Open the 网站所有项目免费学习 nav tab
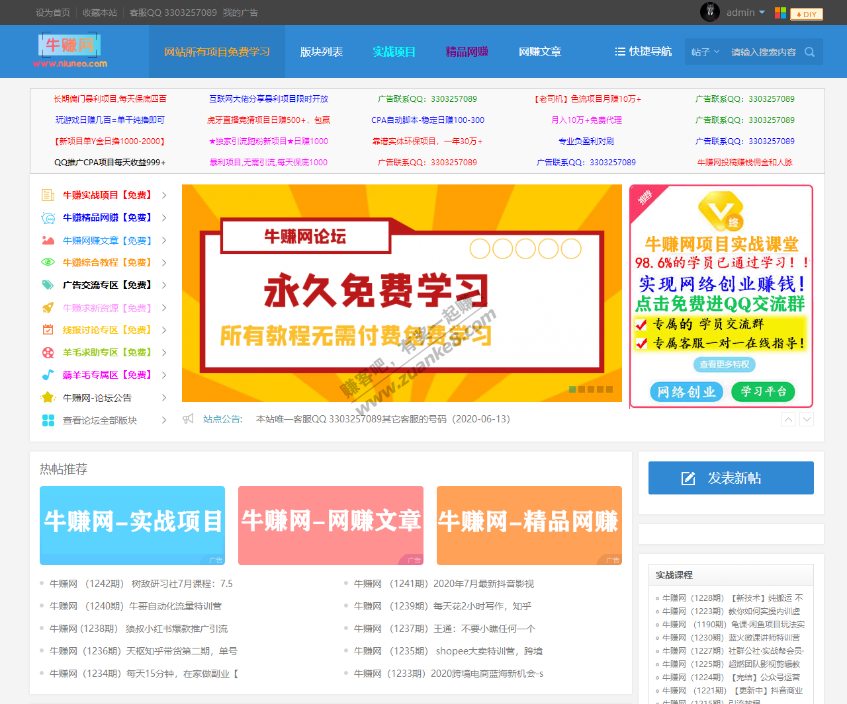The width and height of the screenshot is (847, 704). 217,52
